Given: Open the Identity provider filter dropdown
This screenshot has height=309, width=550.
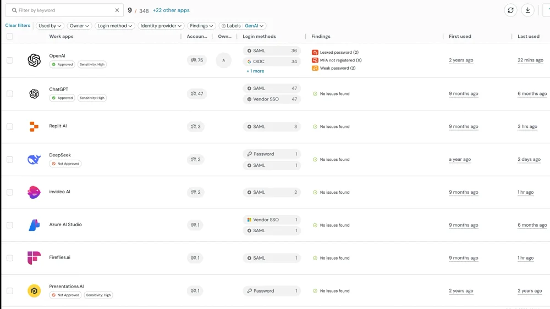Looking at the screenshot, I should 161,26.
